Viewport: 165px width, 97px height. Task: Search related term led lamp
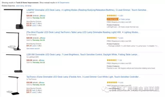click(28, 6)
